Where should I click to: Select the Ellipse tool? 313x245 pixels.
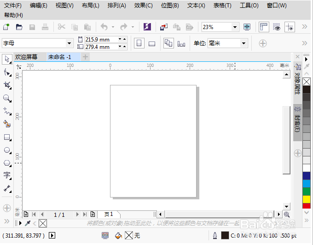pyautogui.click(x=7, y=150)
